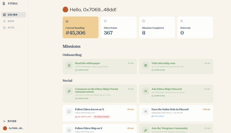Click the AVAILABLE status on Sailor Role mission
This screenshot has height=133, width=231.
158,116
